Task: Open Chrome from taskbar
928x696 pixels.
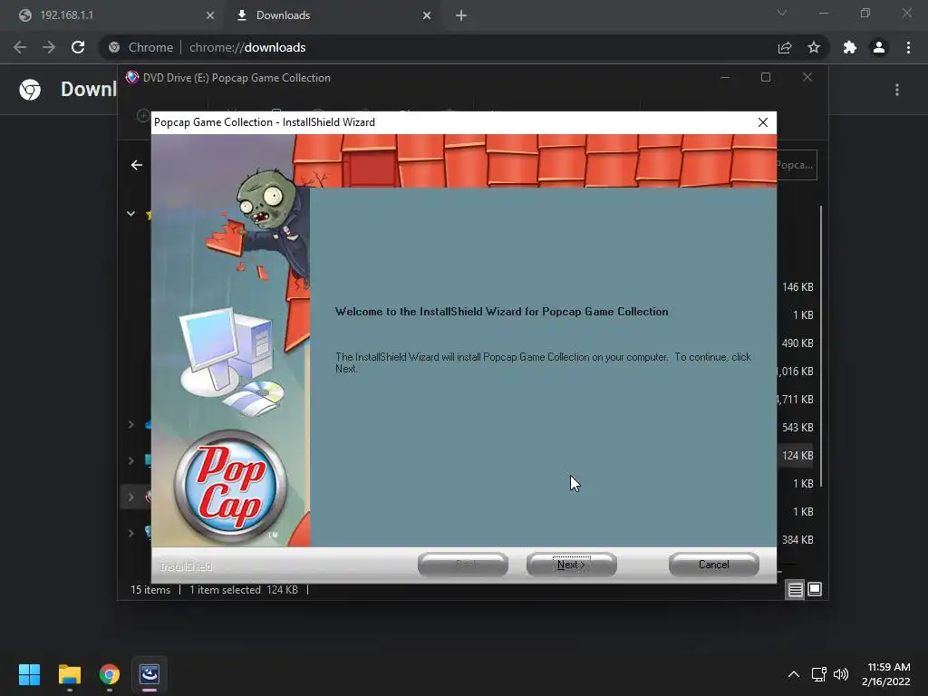Action: tap(110, 674)
